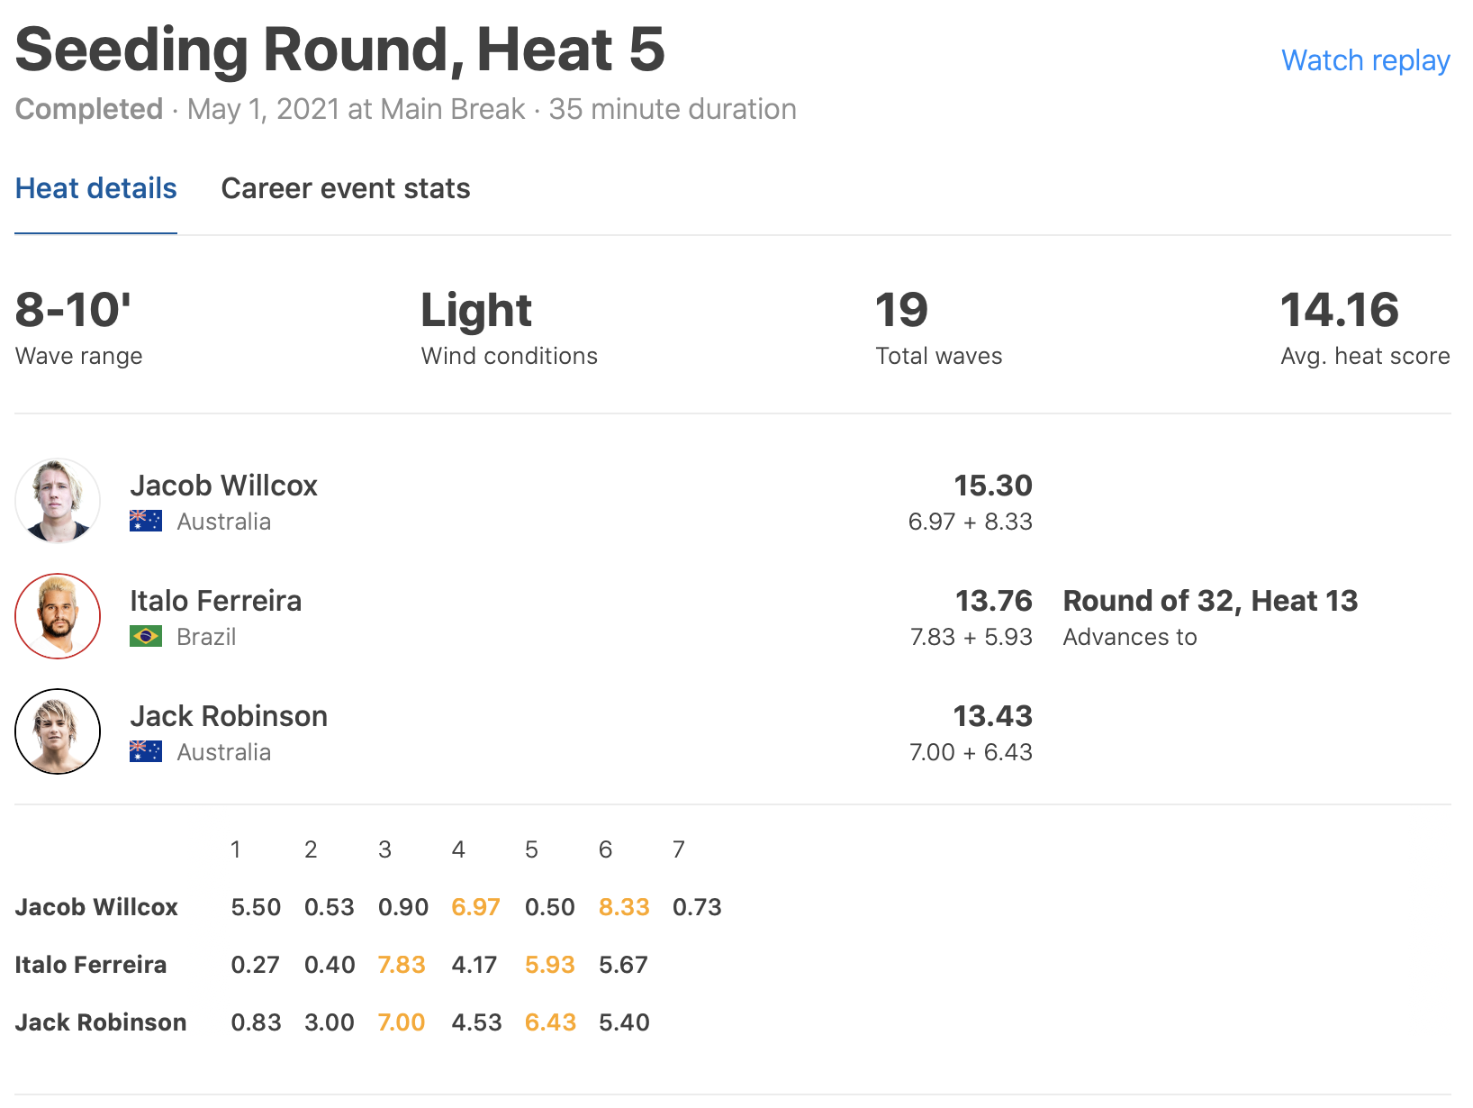The height and width of the screenshot is (1108, 1473).
Task: Click the Seeding Round, Heat 5 title
Action: click(340, 50)
